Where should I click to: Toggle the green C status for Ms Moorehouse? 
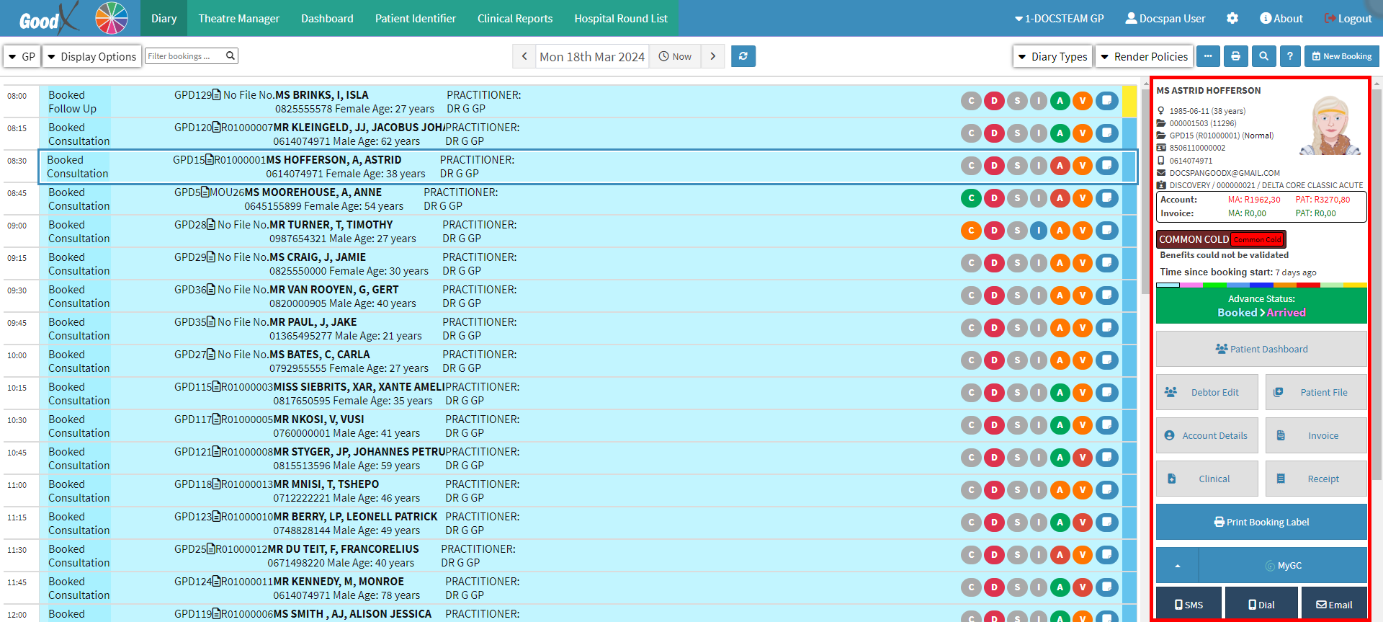[x=971, y=198]
